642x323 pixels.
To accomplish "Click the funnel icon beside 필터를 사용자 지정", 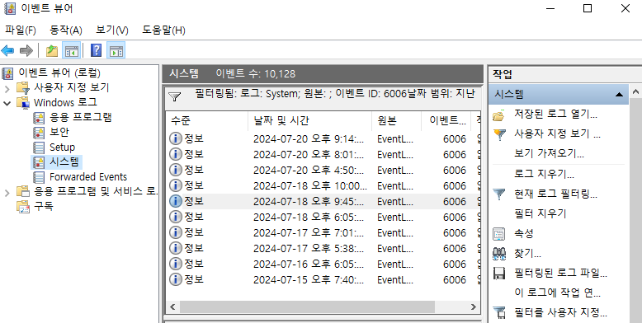I will pyautogui.click(x=498, y=313).
